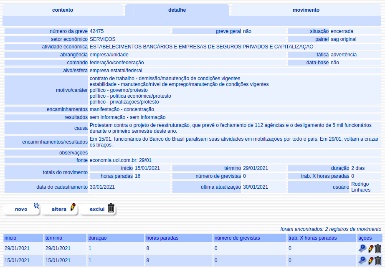Click the usuário value Rodrigo Linhares
This screenshot has width=385, height=268.
(x=361, y=187)
